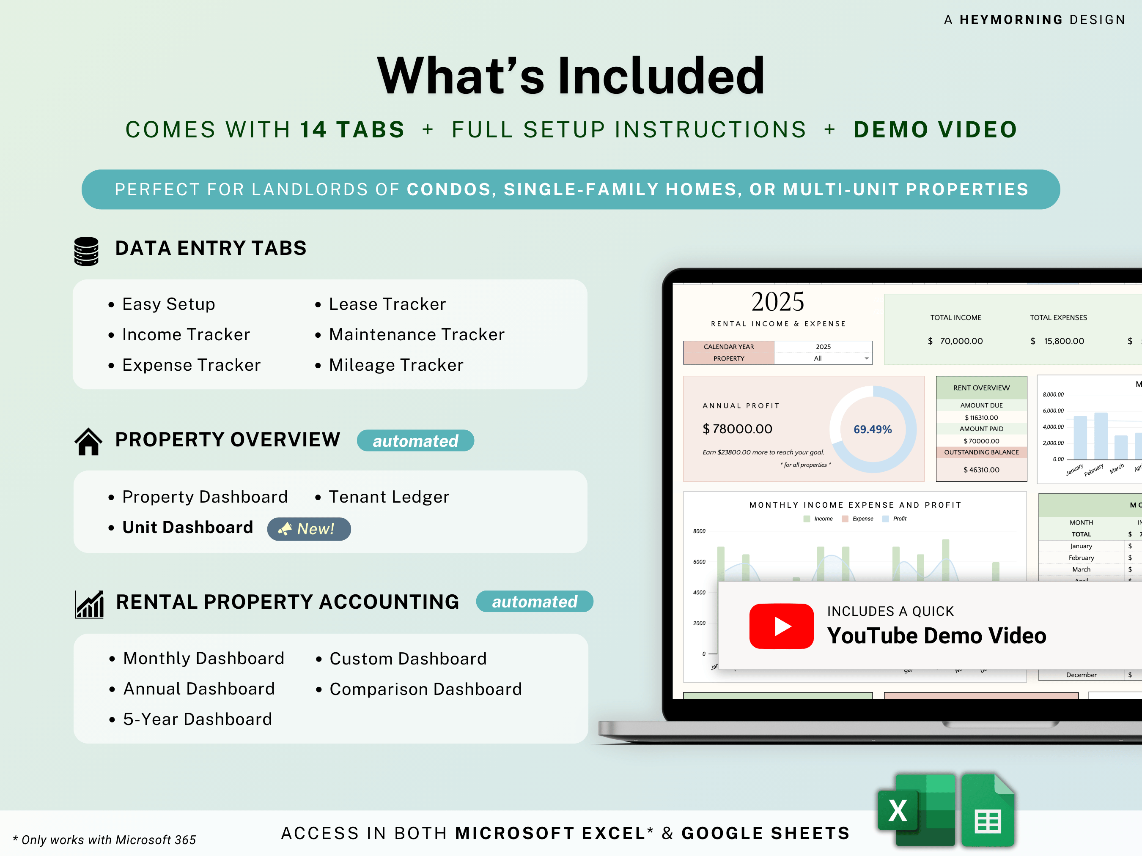This screenshot has height=856, width=1142.
Task: Click the 69.49% donut progress chart
Action: pyautogui.click(x=873, y=429)
